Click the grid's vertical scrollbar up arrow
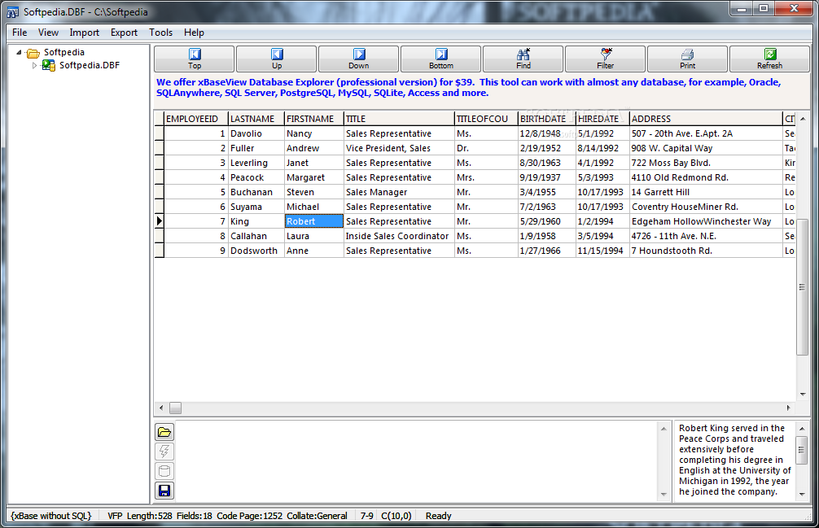The width and height of the screenshot is (819, 528). pyautogui.click(x=802, y=119)
